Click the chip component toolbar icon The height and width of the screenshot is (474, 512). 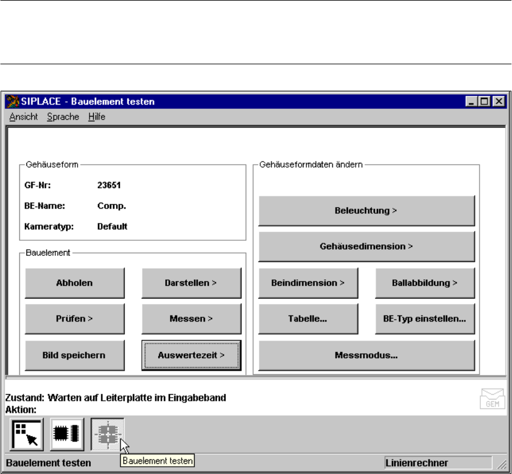pos(67,434)
